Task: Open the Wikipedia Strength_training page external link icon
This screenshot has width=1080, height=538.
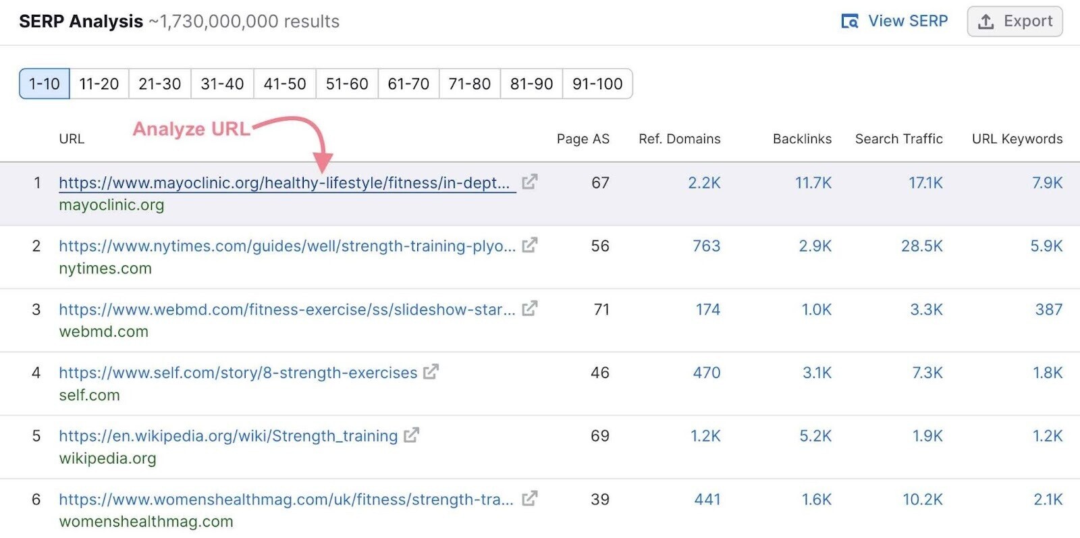Action: (x=412, y=435)
